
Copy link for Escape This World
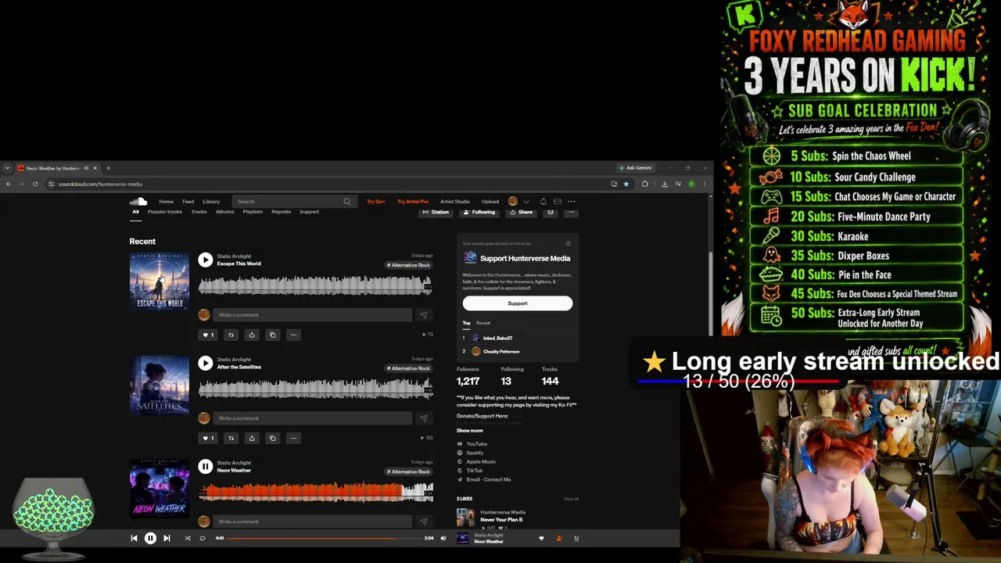tap(272, 335)
